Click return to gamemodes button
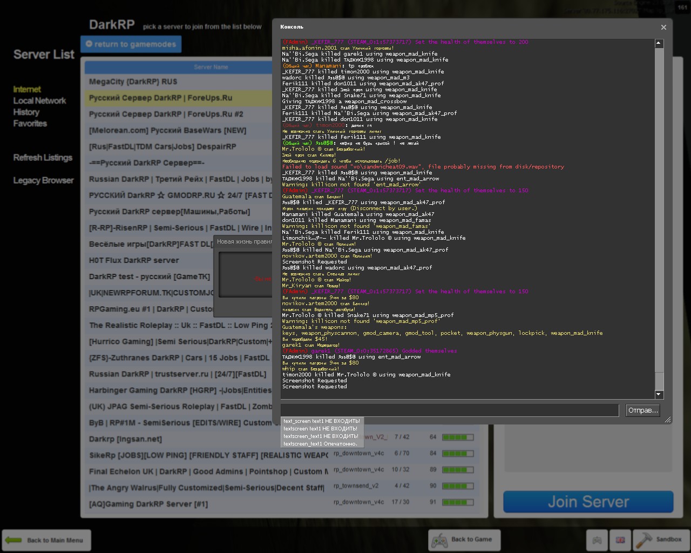691x553 pixels. point(131,44)
